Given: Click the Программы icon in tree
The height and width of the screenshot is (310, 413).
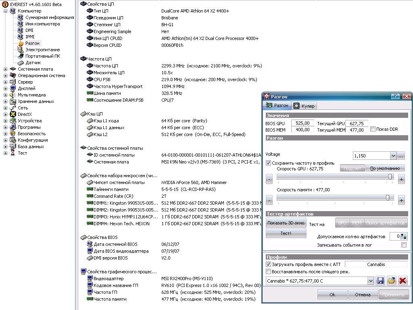Looking at the screenshot, I should pyautogui.click(x=13, y=127).
